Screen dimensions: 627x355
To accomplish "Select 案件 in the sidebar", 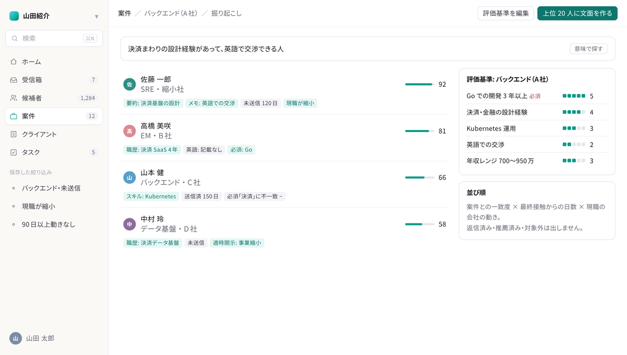I will [x=54, y=116].
